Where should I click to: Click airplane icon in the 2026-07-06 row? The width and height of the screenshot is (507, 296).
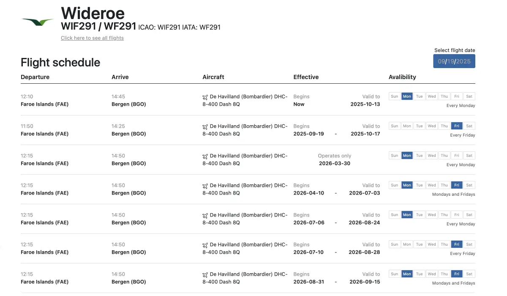point(205,216)
